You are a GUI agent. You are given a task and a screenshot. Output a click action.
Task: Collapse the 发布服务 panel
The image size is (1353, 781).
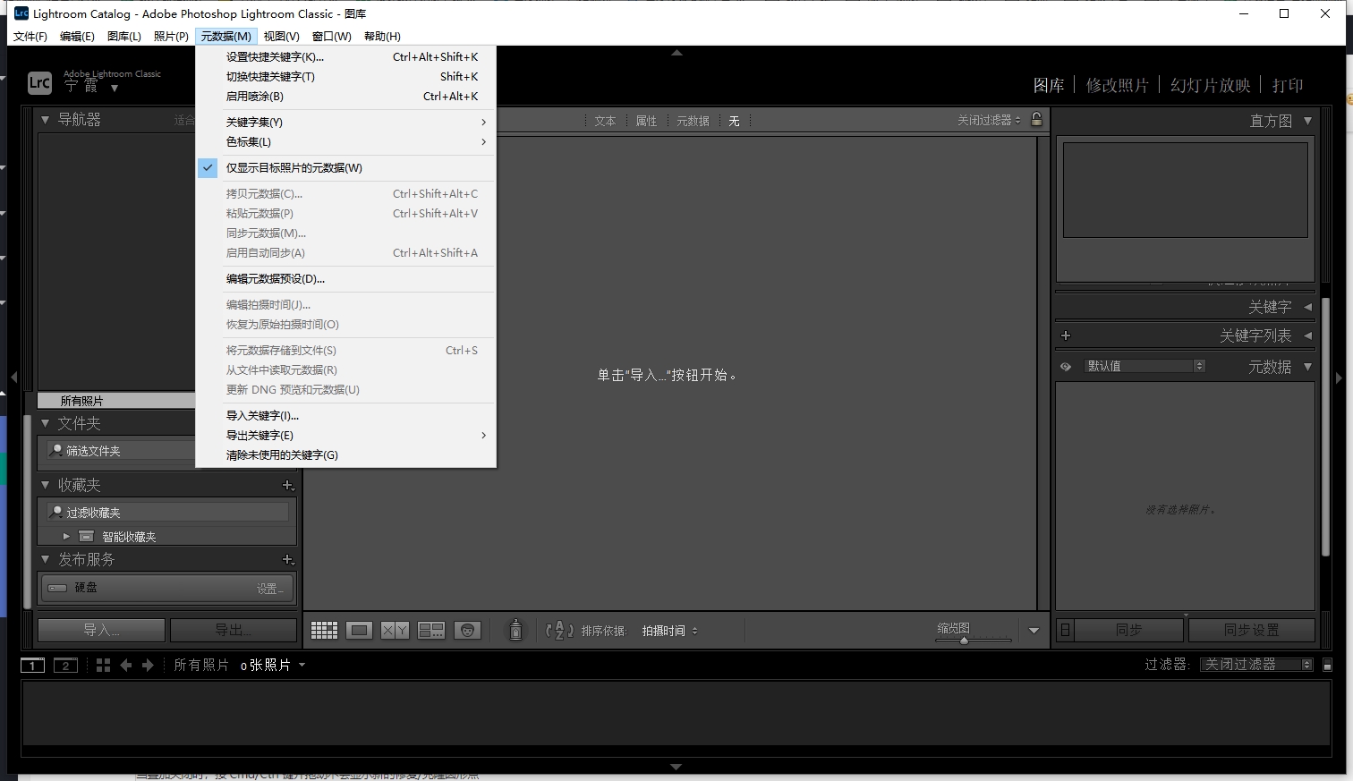point(46,559)
